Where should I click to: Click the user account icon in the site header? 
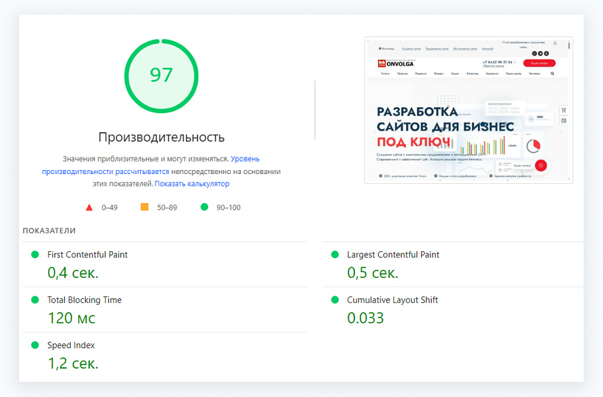[x=554, y=43]
